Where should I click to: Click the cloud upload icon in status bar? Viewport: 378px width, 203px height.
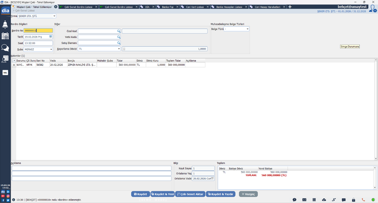click(x=324, y=199)
